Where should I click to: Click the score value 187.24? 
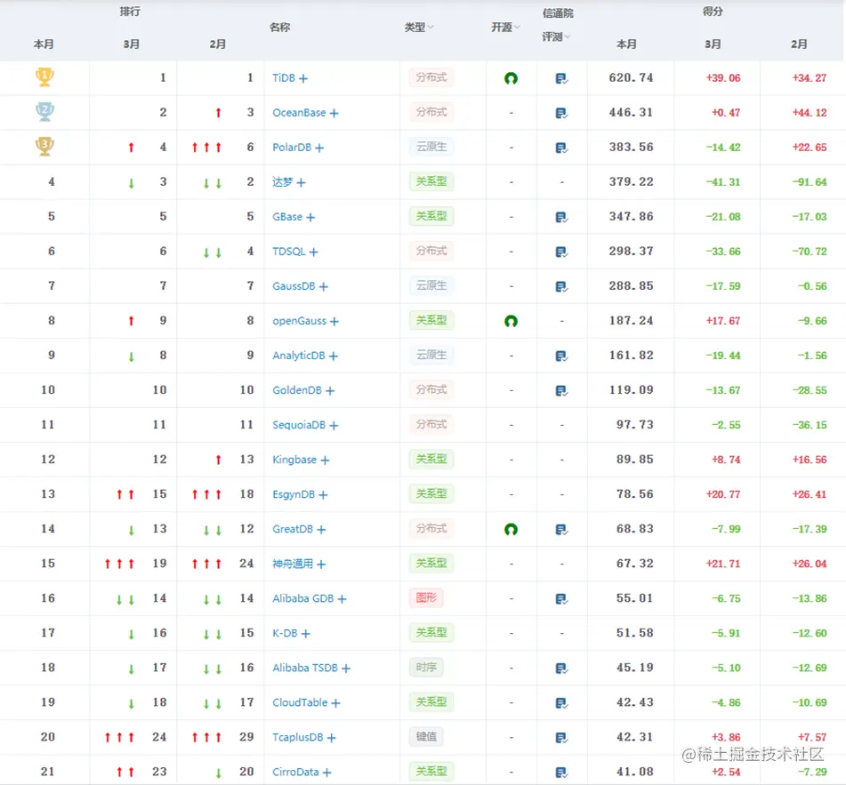click(632, 320)
